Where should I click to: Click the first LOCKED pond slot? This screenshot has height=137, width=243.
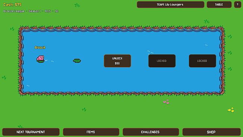pos(162,61)
